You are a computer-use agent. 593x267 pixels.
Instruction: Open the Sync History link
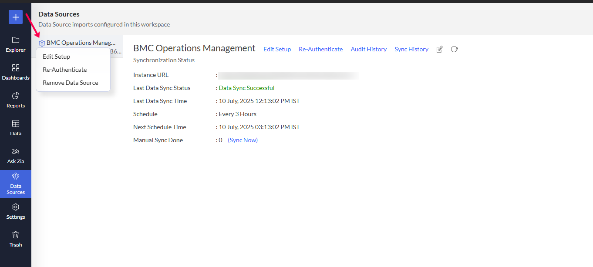point(411,49)
